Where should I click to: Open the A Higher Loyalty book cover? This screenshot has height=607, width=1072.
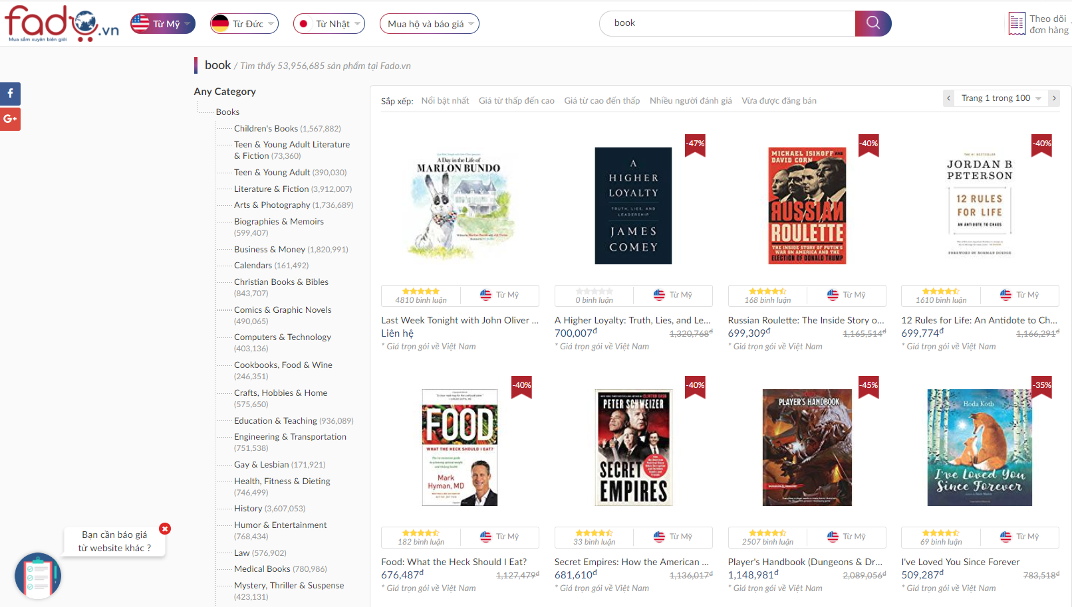point(633,206)
